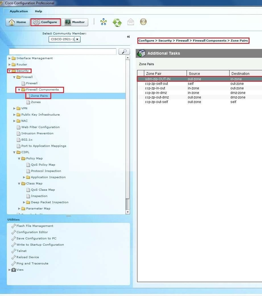This screenshot has height=296, width=262.
Task: Click the Write to Startup Configuration wrench icon
Action: pyautogui.click(x=13, y=245)
